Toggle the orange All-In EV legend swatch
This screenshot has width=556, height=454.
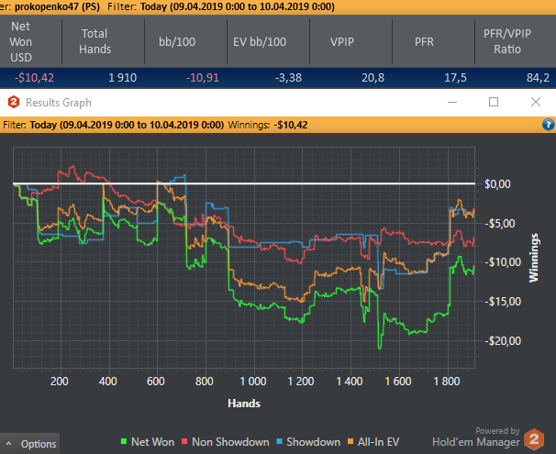(350, 441)
